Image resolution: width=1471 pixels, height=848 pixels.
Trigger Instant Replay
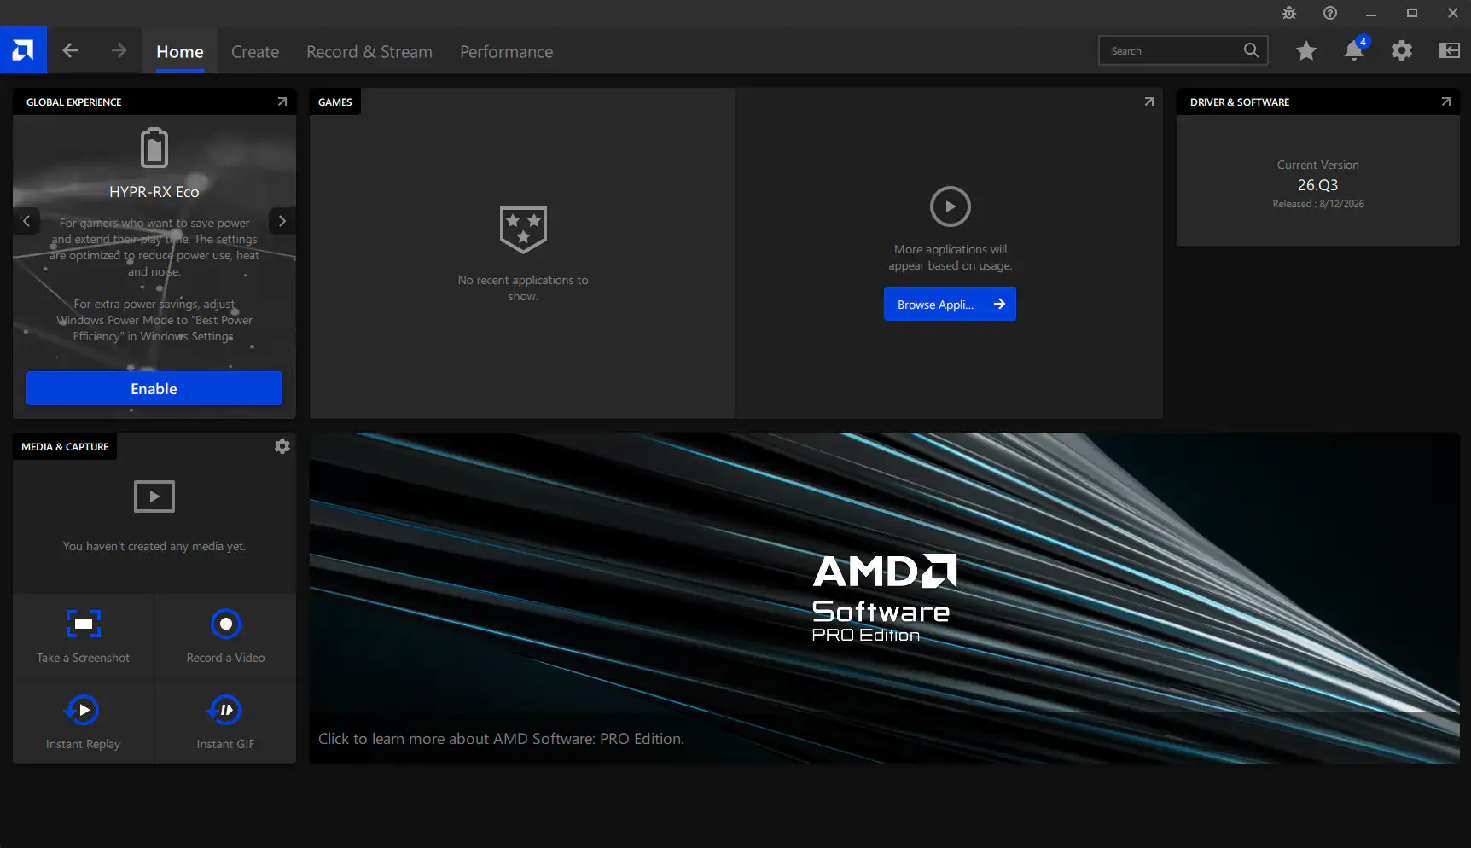84,722
